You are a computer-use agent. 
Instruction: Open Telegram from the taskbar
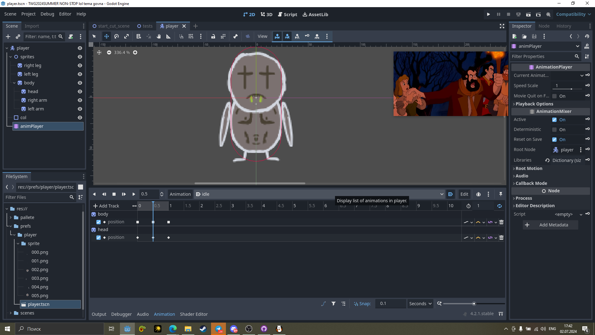(218, 329)
